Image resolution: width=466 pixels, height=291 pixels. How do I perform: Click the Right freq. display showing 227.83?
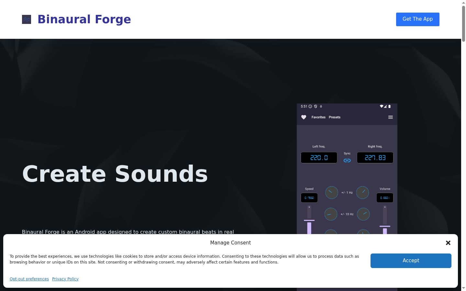(375, 158)
